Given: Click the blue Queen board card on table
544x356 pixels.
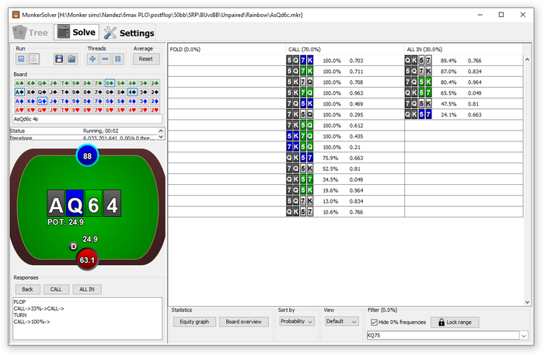Looking at the screenshot, I should [75, 204].
